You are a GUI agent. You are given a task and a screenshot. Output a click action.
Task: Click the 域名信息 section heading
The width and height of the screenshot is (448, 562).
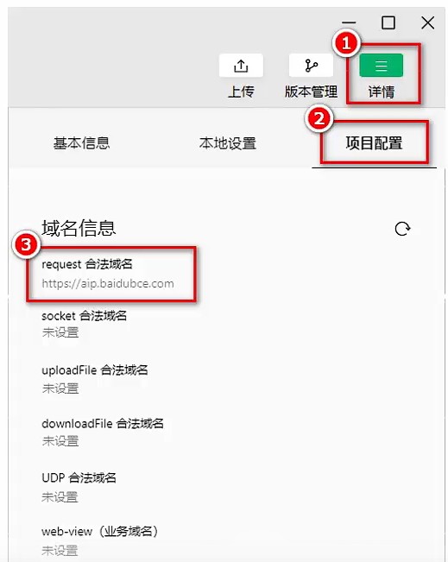click(x=79, y=228)
